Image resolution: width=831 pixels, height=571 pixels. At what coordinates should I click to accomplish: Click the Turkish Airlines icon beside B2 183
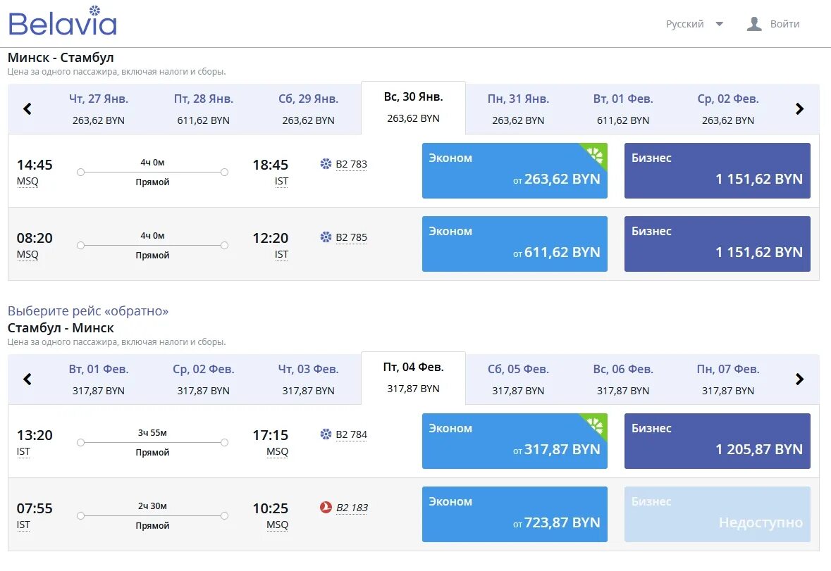tap(326, 508)
